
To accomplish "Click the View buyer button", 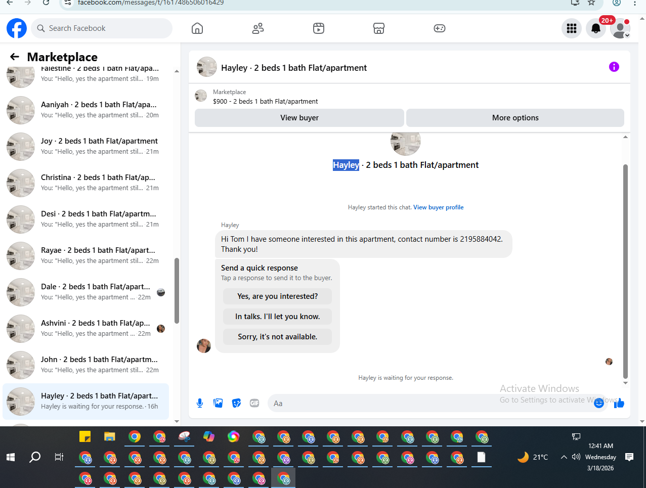I will pos(299,118).
